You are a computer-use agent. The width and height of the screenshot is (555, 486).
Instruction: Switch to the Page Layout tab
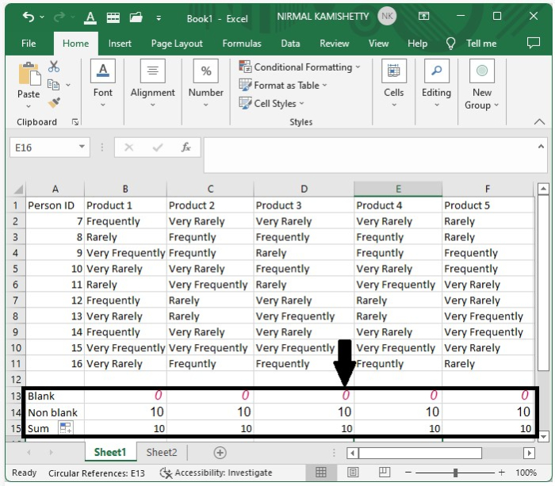(177, 44)
